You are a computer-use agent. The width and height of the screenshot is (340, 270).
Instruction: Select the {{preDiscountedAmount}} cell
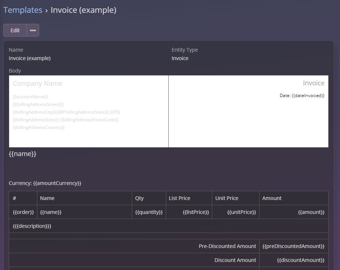tap(294, 246)
